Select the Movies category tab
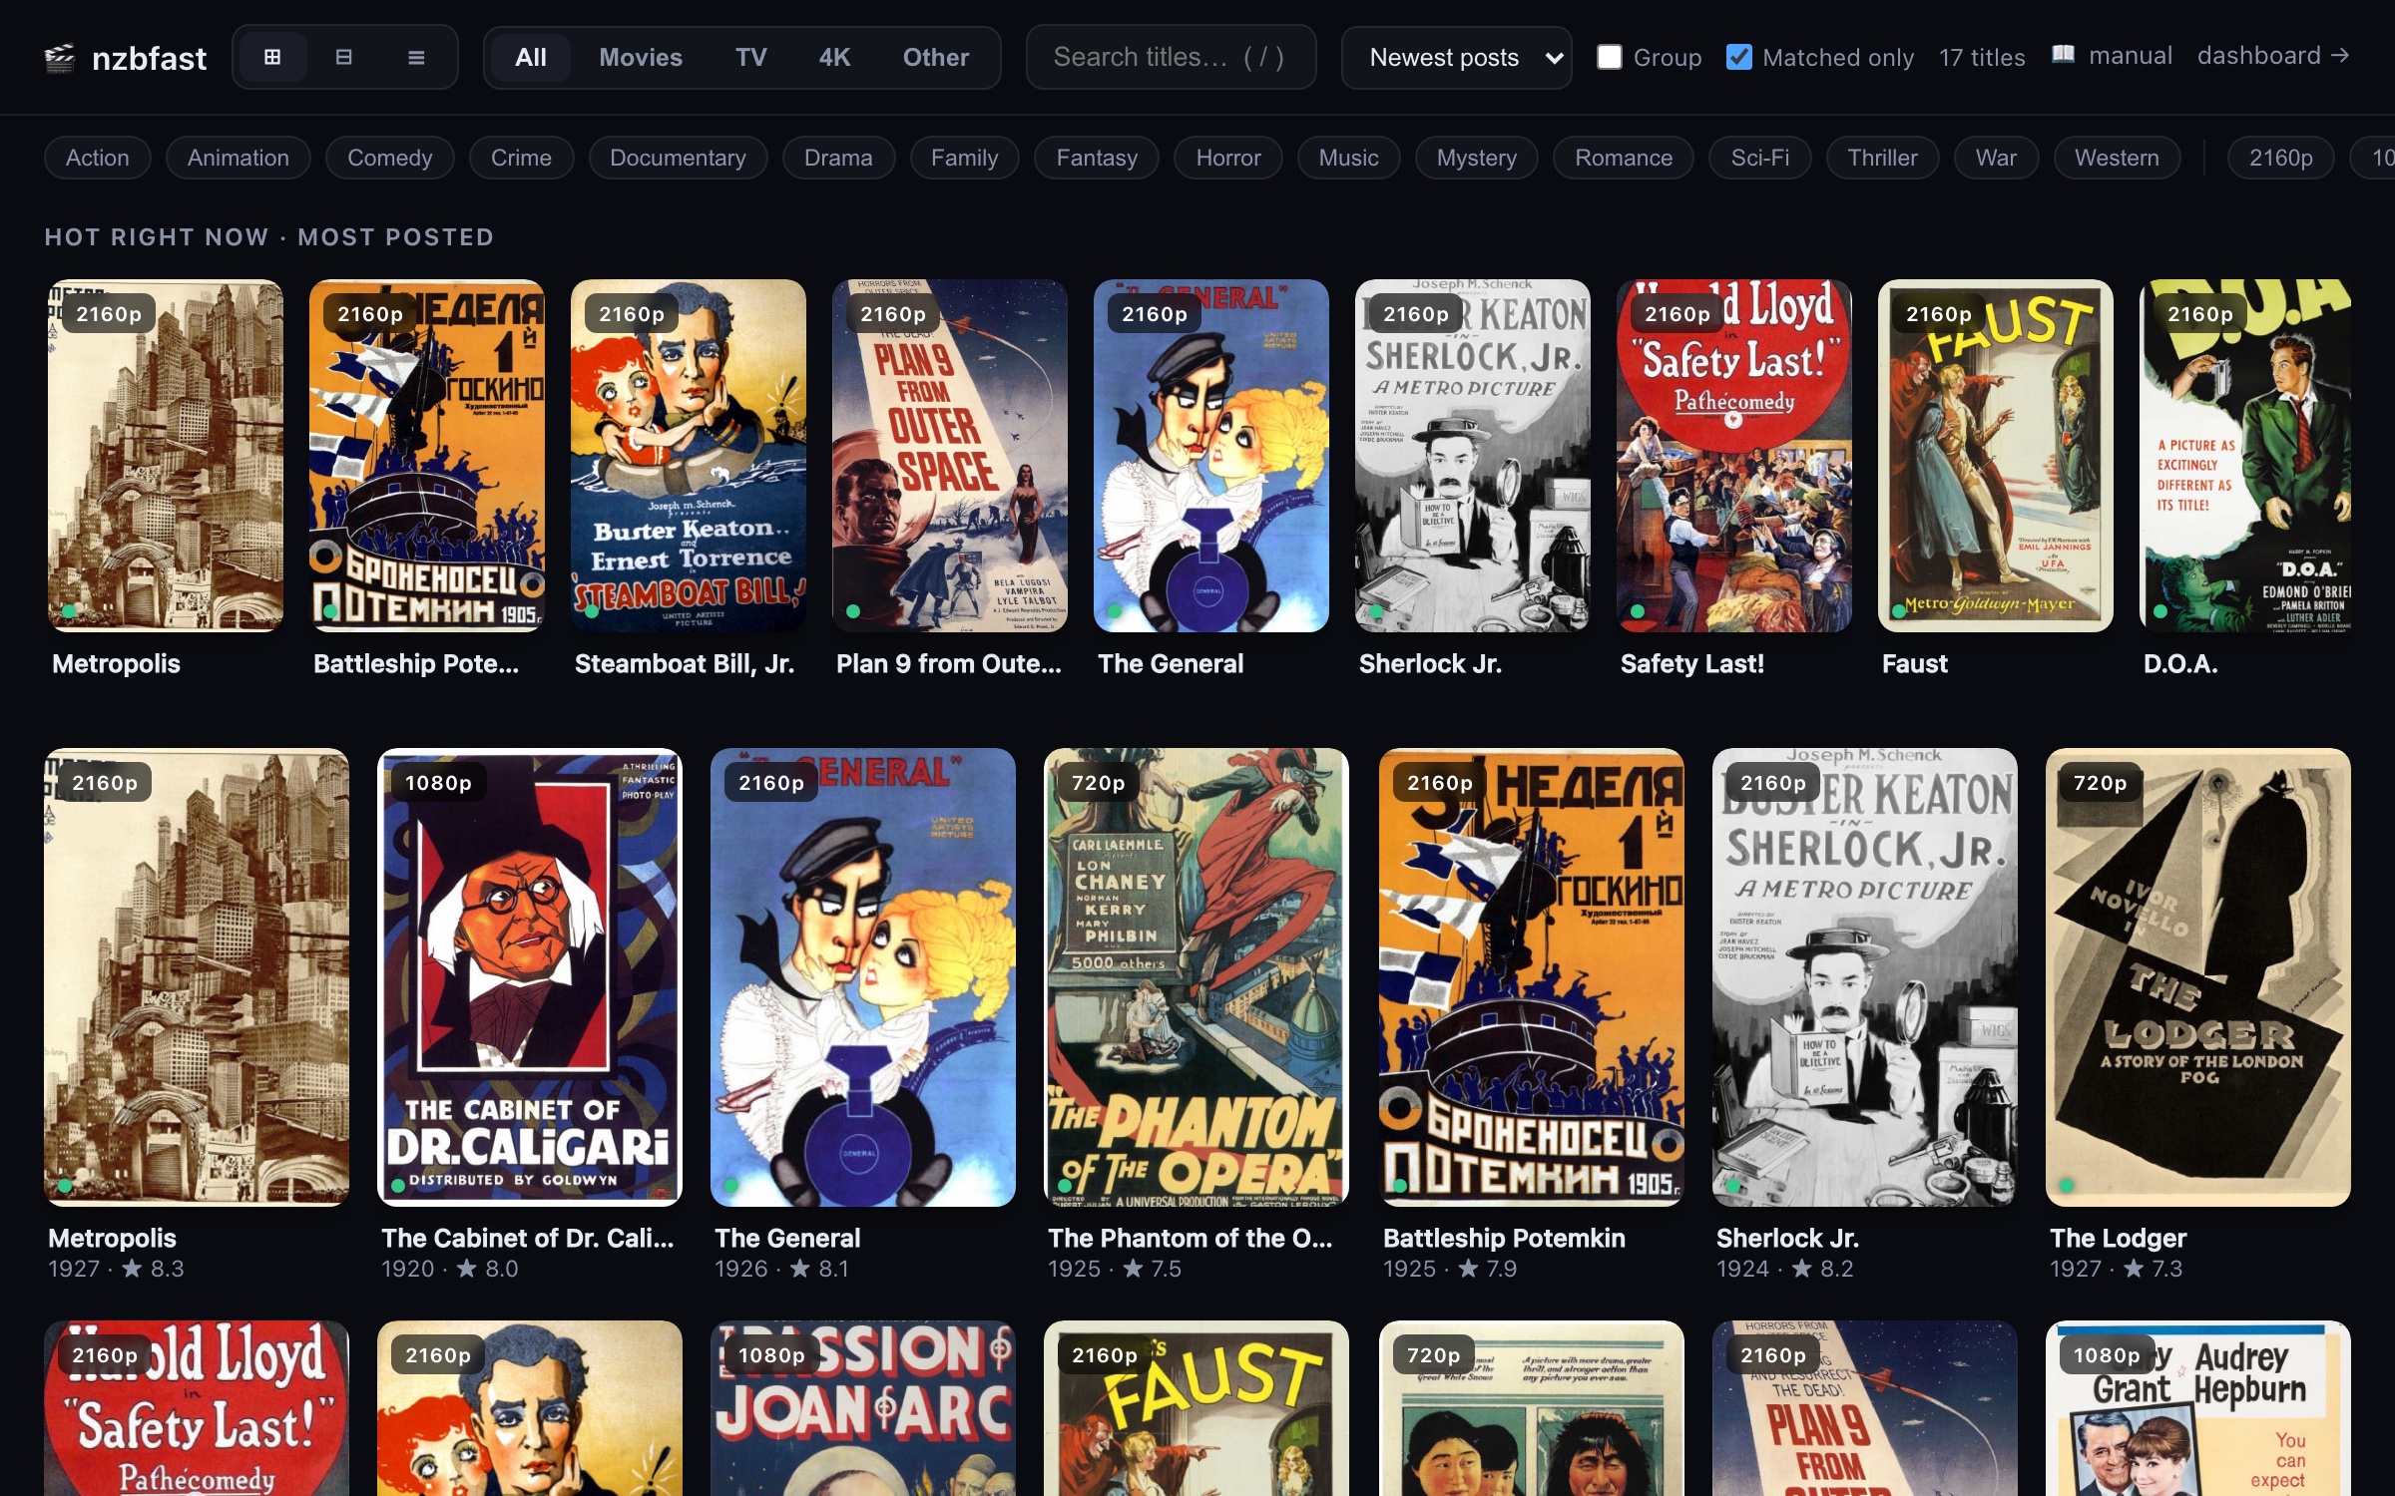 click(641, 57)
